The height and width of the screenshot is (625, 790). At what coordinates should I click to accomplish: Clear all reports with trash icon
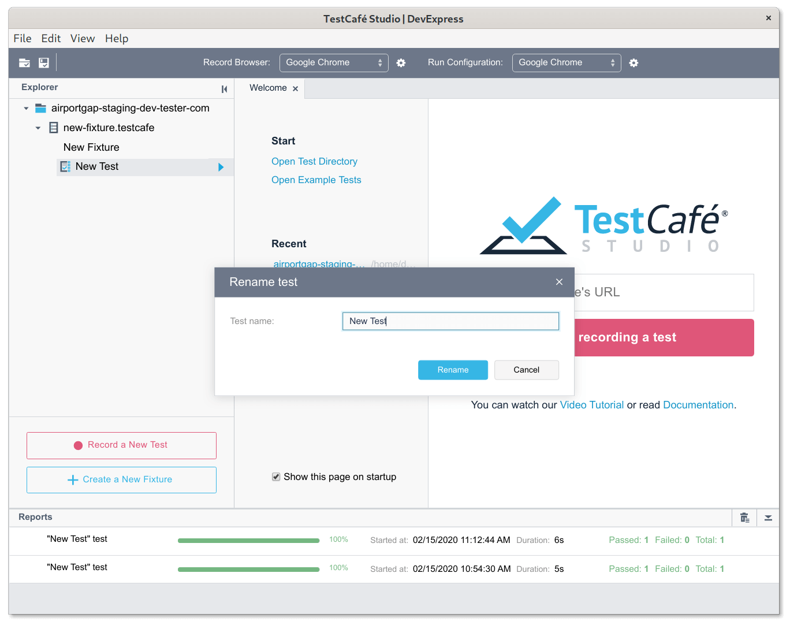tap(745, 518)
